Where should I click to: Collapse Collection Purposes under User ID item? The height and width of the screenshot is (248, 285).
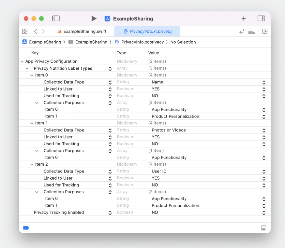(x=37, y=192)
